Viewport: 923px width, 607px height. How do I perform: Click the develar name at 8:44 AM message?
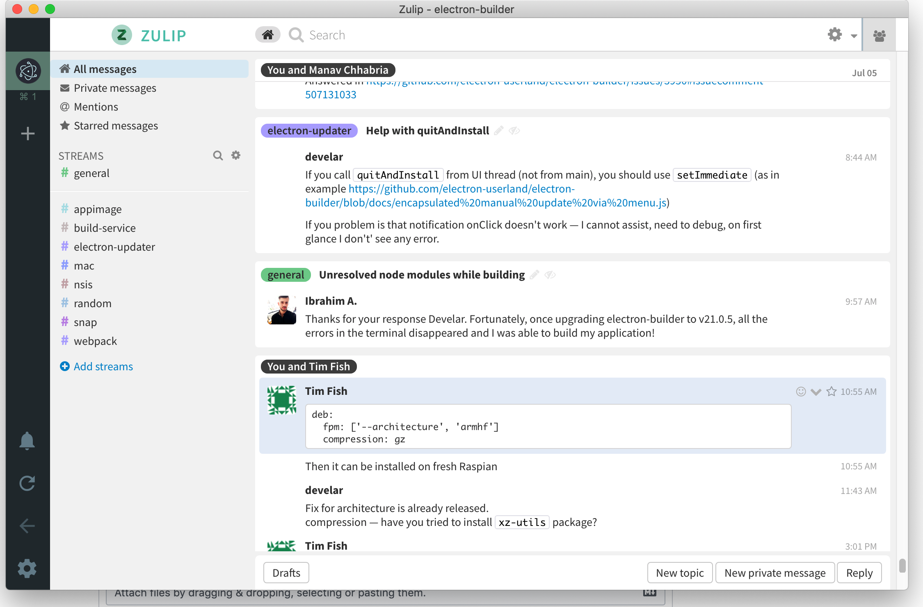click(x=324, y=157)
